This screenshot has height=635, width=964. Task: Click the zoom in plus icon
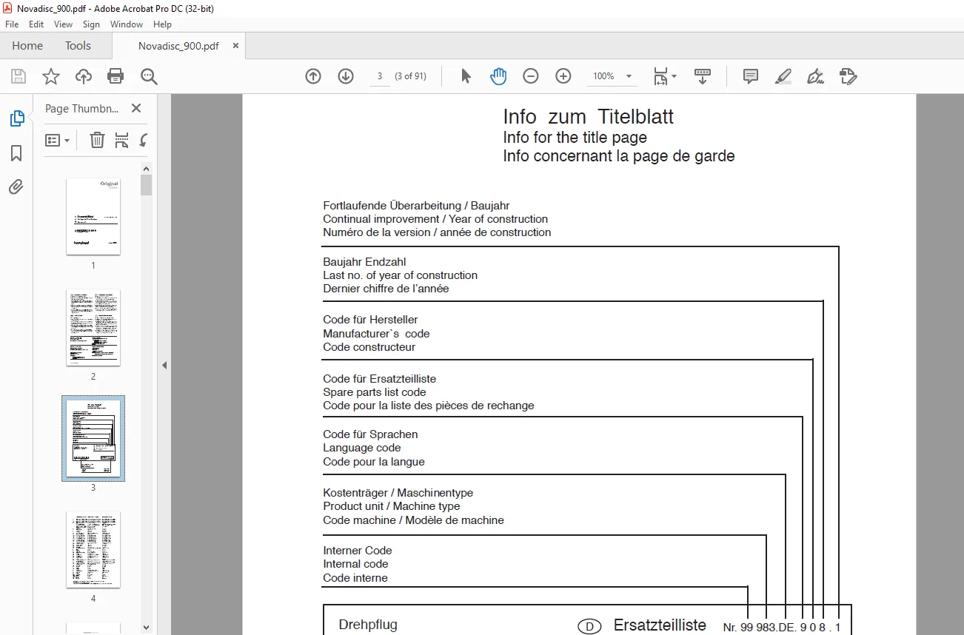pos(563,76)
